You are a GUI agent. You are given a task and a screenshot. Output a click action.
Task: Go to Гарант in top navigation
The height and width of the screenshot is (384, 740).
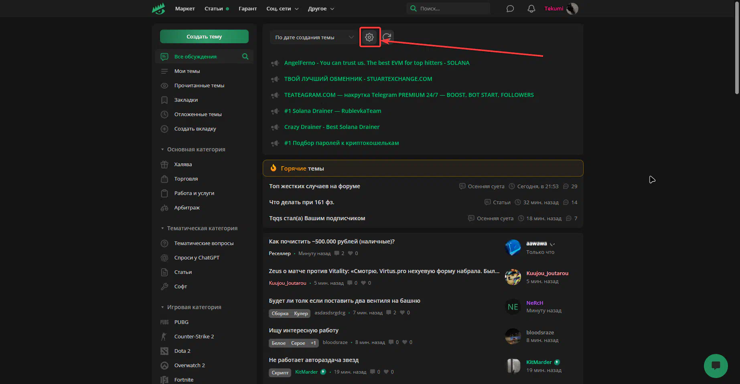pyautogui.click(x=247, y=8)
